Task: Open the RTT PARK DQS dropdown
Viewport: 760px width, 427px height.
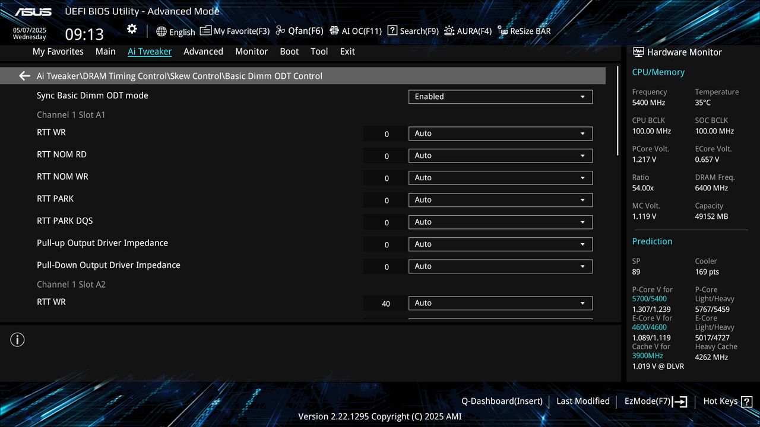Action: click(x=501, y=222)
